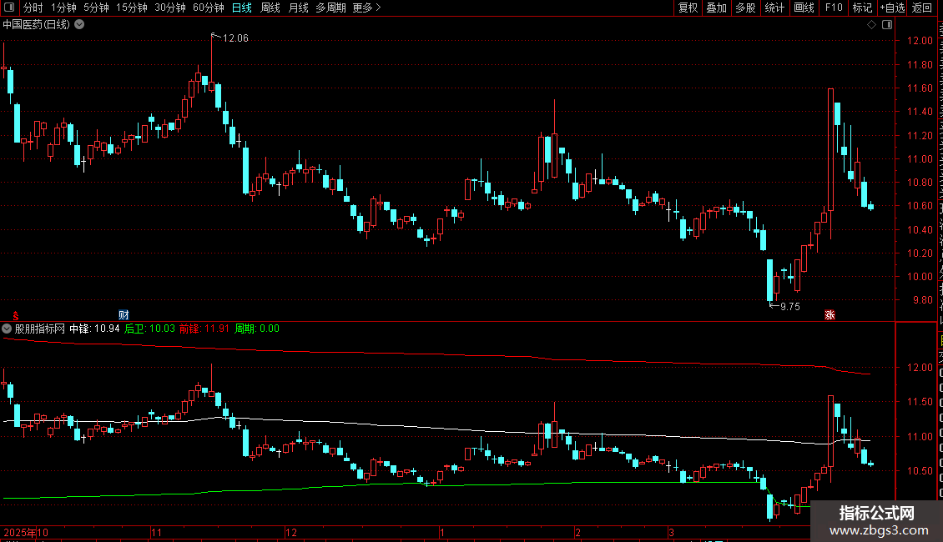Switch to 分时 intraday view
Screen dimensions: 943x542
(x=33, y=8)
